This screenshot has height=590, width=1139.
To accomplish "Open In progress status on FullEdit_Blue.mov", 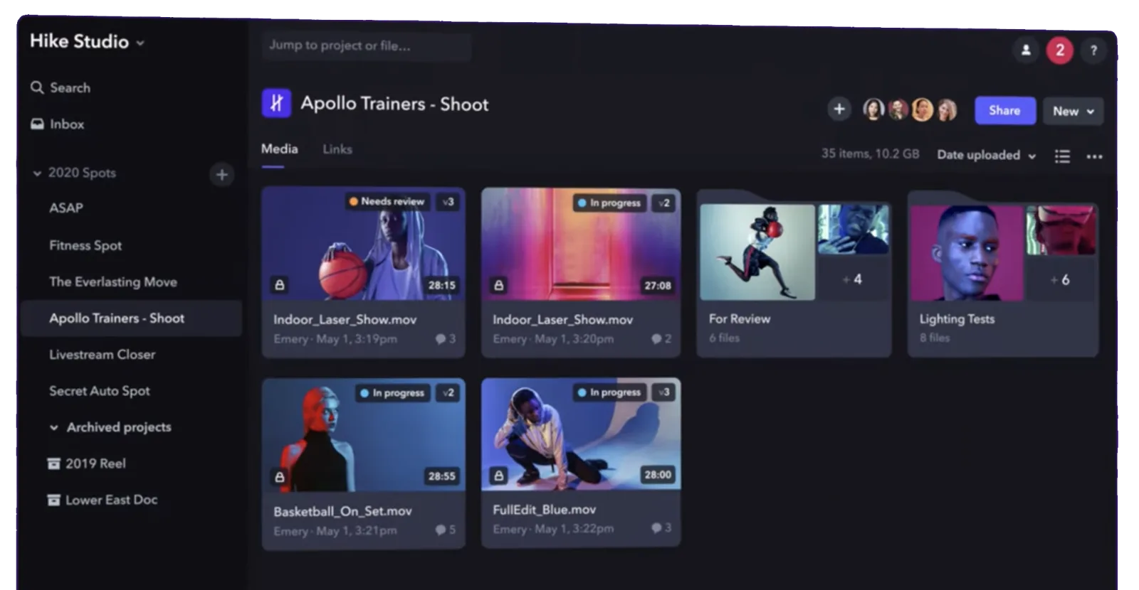I will point(610,392).
